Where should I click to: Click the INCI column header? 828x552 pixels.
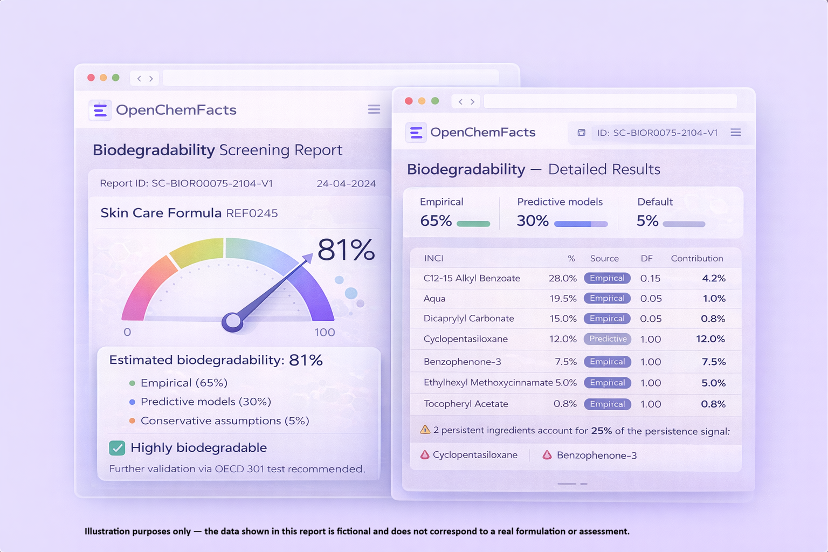pos(433,259)
